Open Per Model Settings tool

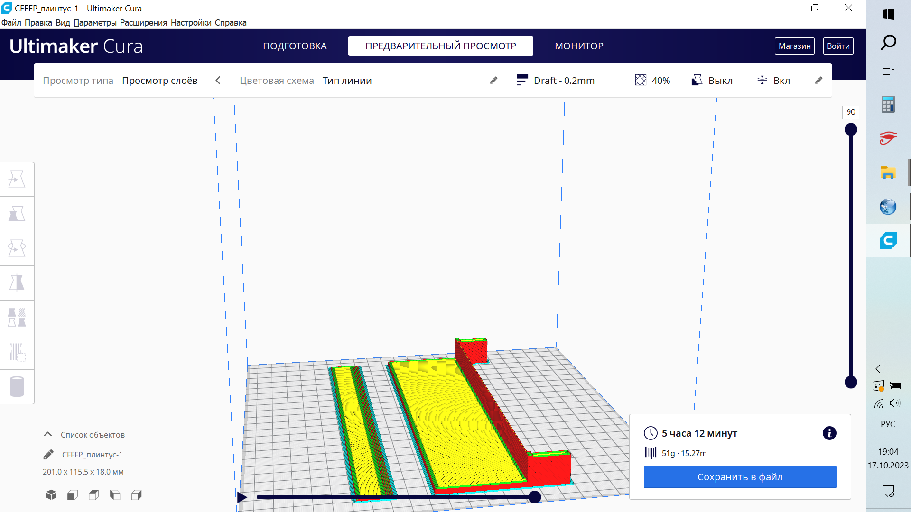point(17,318)
